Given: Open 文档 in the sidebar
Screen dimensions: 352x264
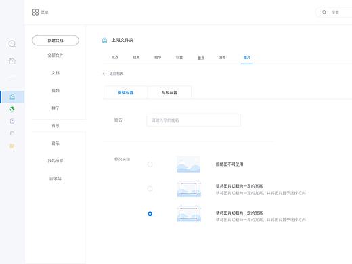Looking at the screenshot, I should (56, 73).
